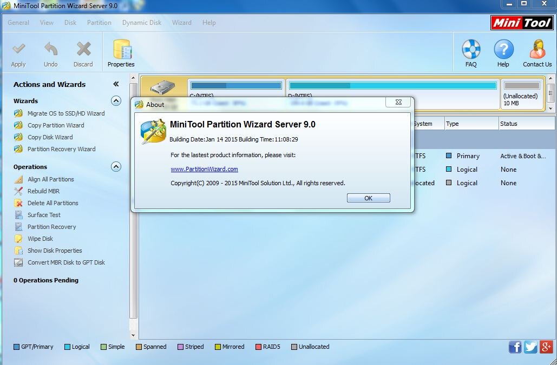Click the Rebuild MBR label
Screen dimensions: 557x365
(44, 191)
